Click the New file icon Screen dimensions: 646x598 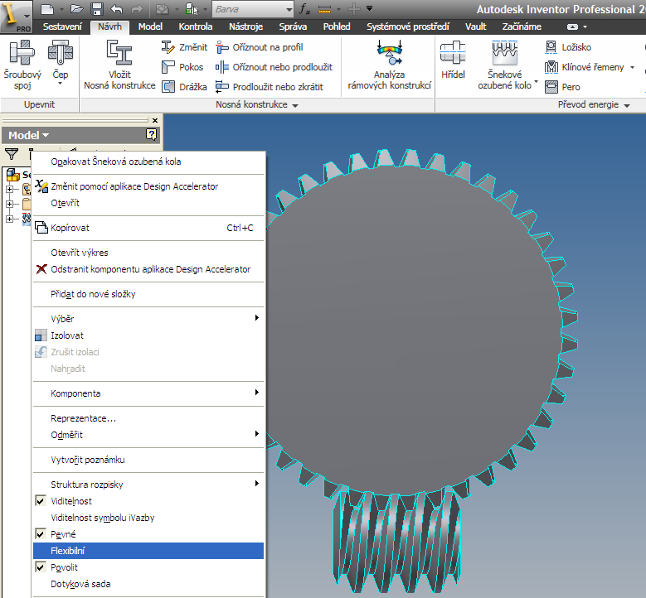[47, 9]
